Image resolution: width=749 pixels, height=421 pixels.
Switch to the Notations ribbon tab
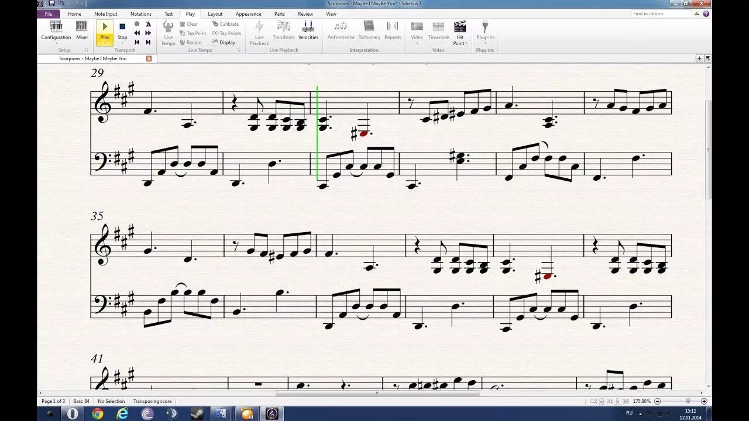pyautogui.click(x=141, y=14)
